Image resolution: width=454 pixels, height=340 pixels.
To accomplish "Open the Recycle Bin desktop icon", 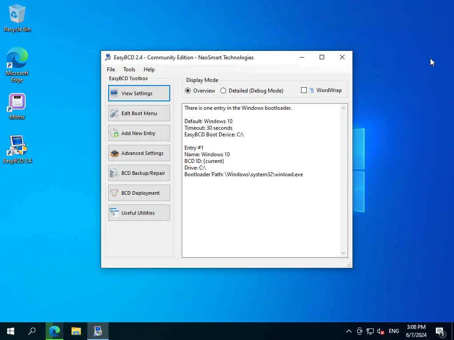I will (17, 18).
